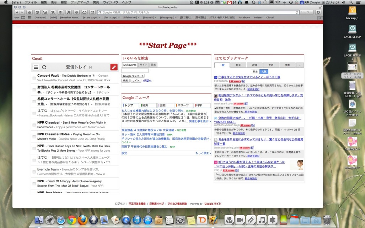This screenshot has height=228, width=365.
Task: Launch Firefox from the Dock
Action: [x=83, y=220]
